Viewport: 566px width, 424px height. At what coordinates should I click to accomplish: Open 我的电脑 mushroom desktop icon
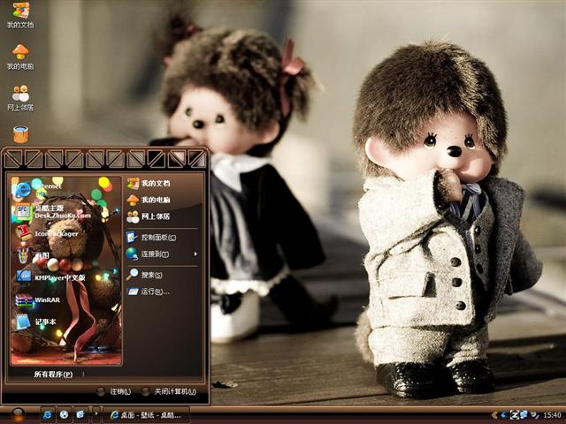tap(19, 54)
